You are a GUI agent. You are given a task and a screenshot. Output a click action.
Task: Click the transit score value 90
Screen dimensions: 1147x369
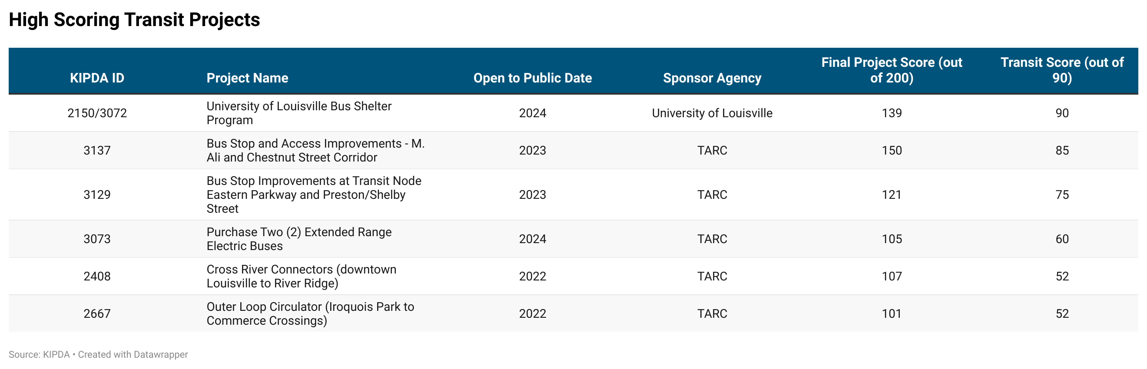[x=1062, y=113]
